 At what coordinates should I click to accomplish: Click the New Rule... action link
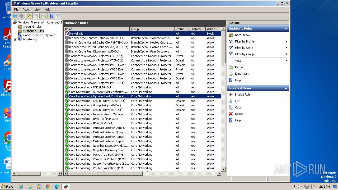click(242, 35)
